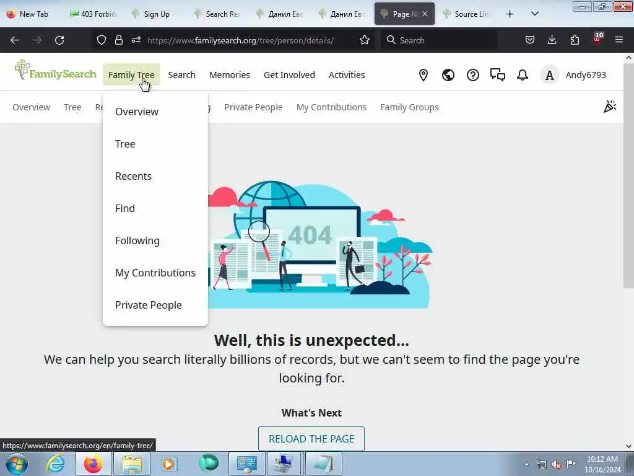Open the Andy6793 account menu
The height and width of the screenshot is (476, 634).
coord(586,75)
